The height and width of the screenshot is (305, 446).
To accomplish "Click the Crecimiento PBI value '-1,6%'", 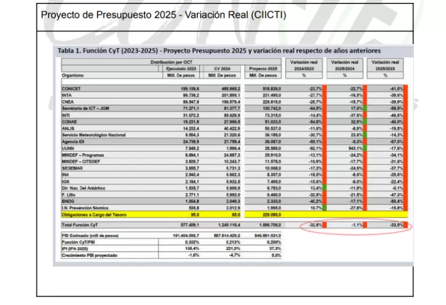I will coord(194,255).
